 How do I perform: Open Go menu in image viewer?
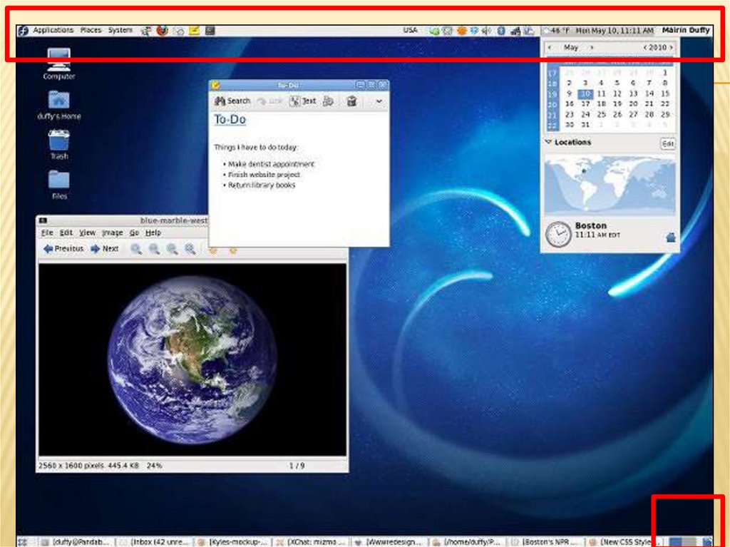pyautogui.click(x=134, y=232)
